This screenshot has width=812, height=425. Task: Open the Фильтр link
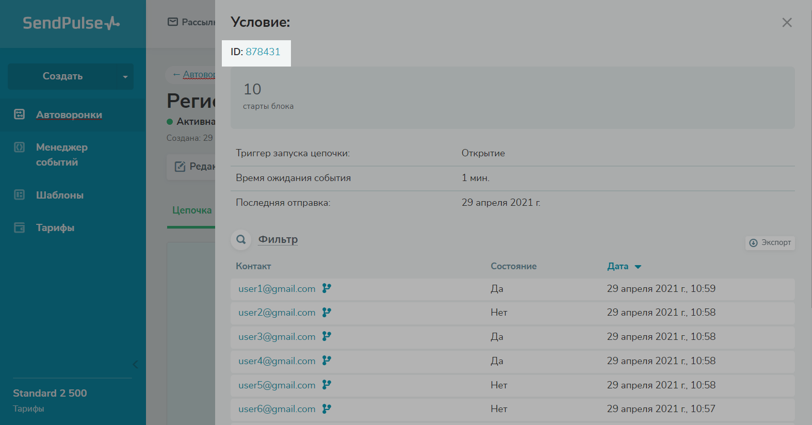[x=278, y=239]
